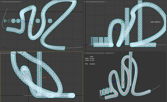This screenshot has width=167, height=102.
Task: Click the filter funnel icon in Perspective viewport
Action: tap(115, 53)
